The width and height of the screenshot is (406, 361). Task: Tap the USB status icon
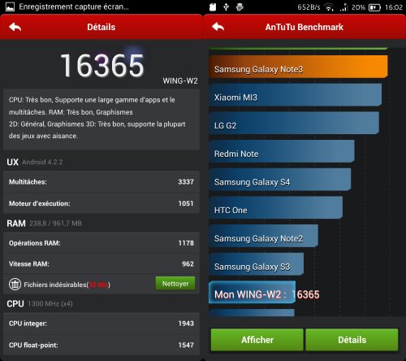click(x=226, y=7)
